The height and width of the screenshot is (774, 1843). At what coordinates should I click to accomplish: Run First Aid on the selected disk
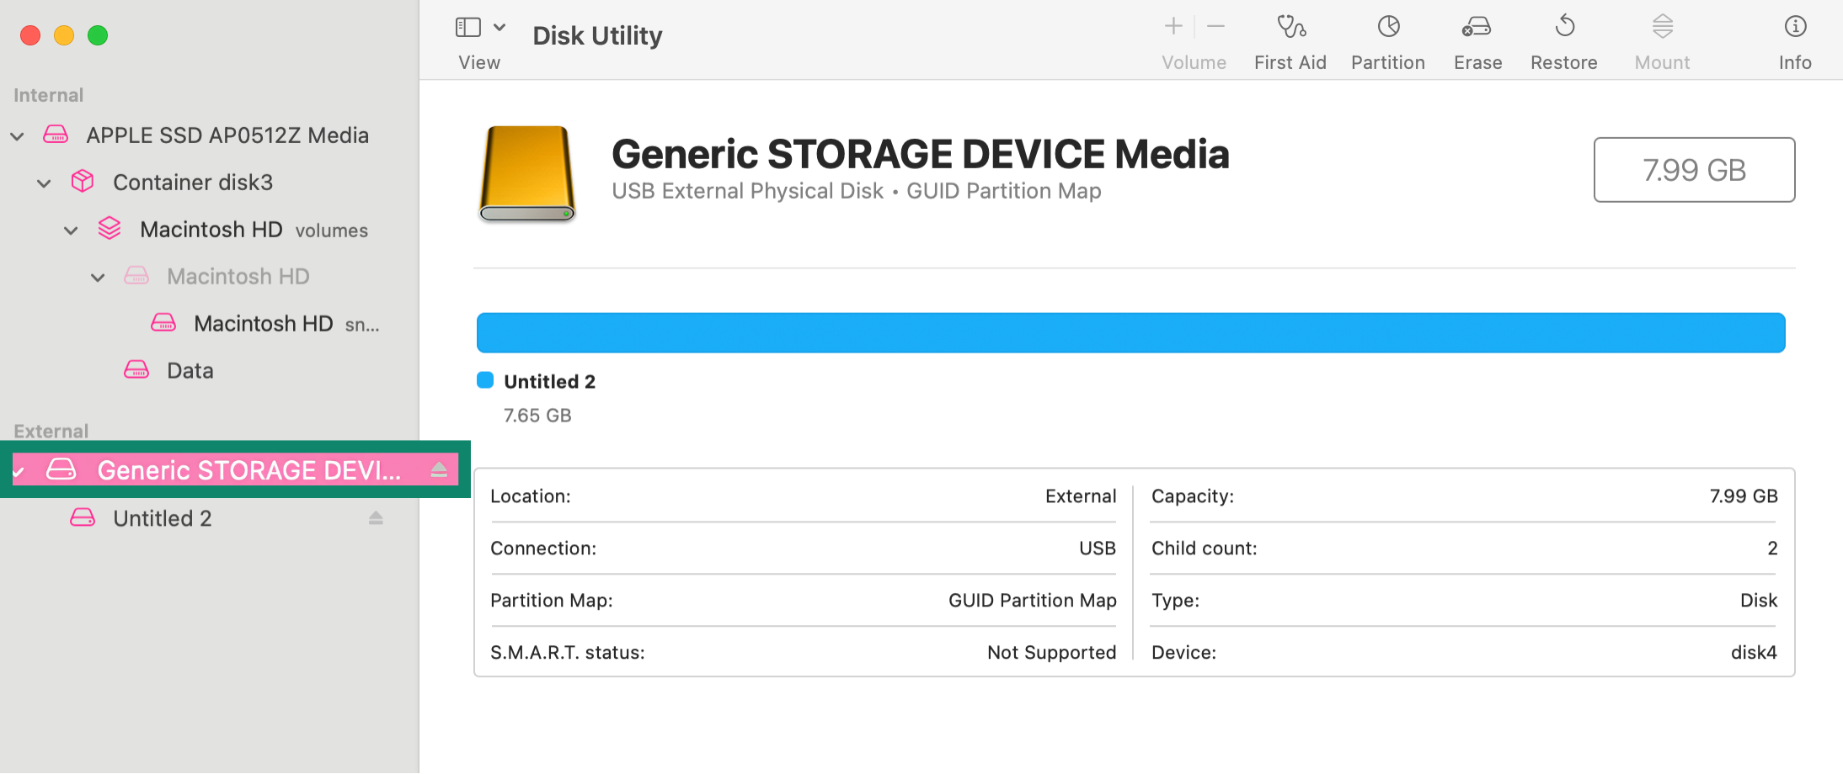pyautogui.click(x=1290, y=40)
